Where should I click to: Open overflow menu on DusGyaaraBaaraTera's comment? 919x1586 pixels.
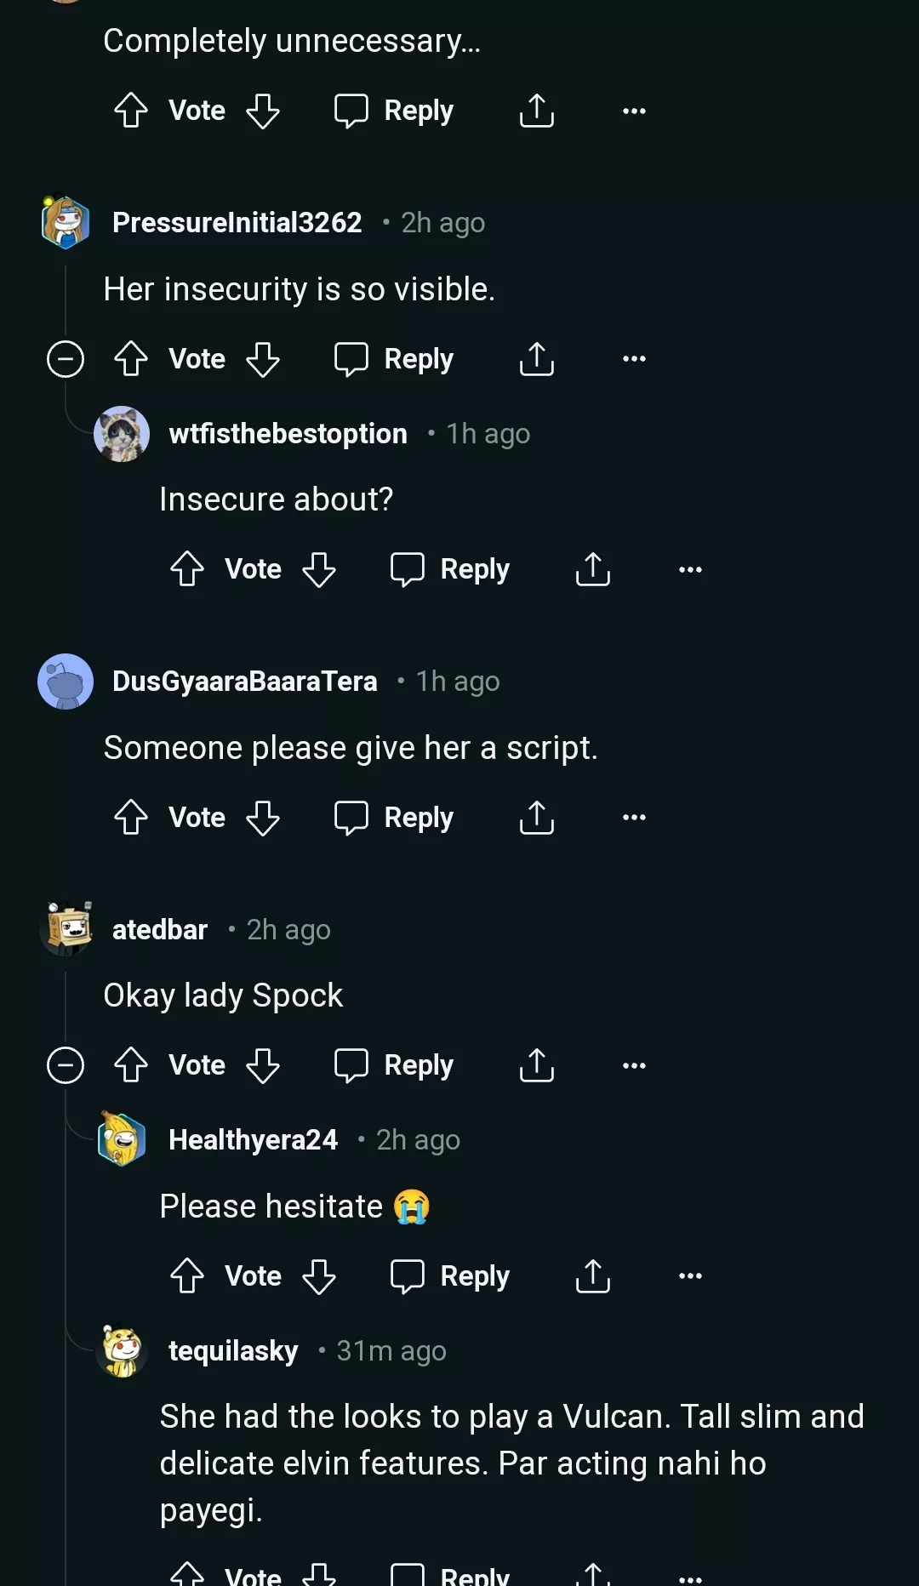point(633,817)
